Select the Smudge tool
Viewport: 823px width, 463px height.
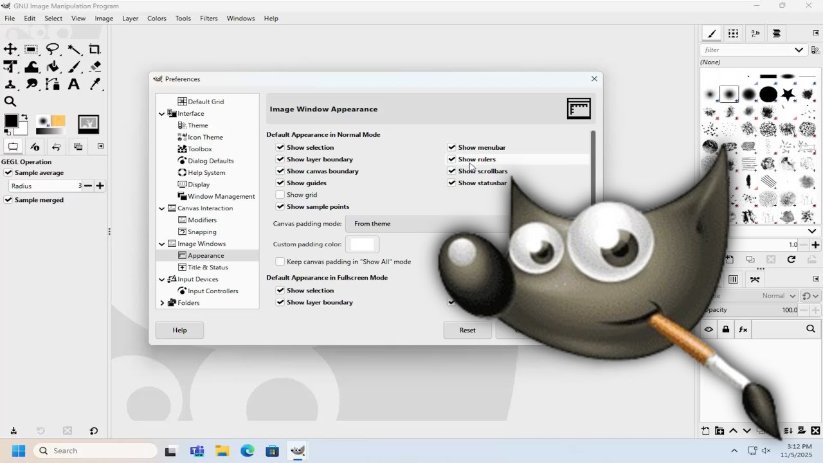31,84
